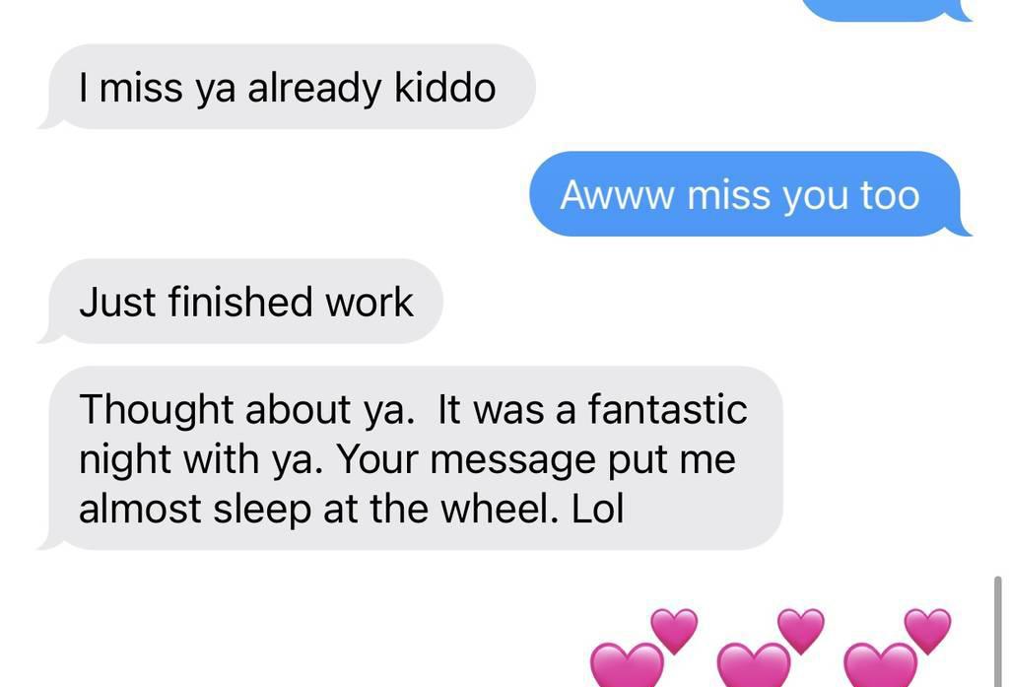Image resolution: width=1009 pixels, height=687 pixels.
Task: Tap the word "fantastic" in the gray message
Action: click(667, 408)
